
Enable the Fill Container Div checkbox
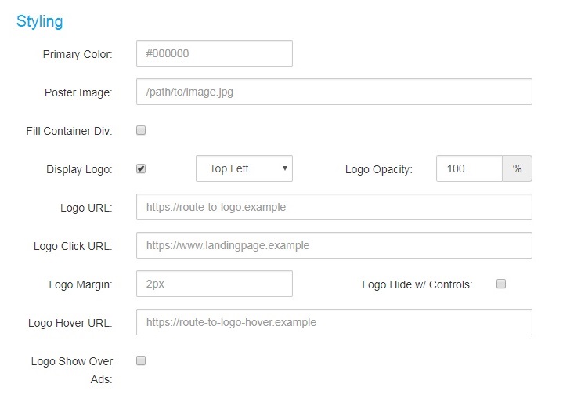pyautogui.click(x=141, y=130)
